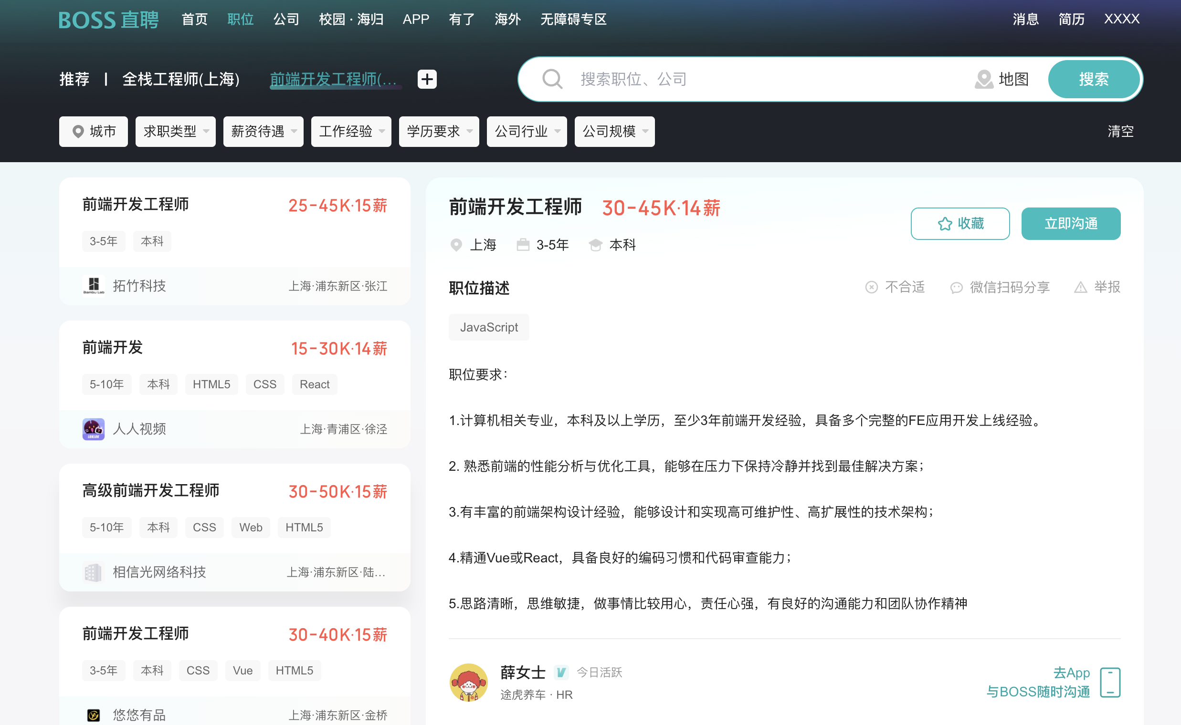Open the 城市 filter dropdown
The image size is (1181, 725).
pyautogui.click(x=93, y=131)
